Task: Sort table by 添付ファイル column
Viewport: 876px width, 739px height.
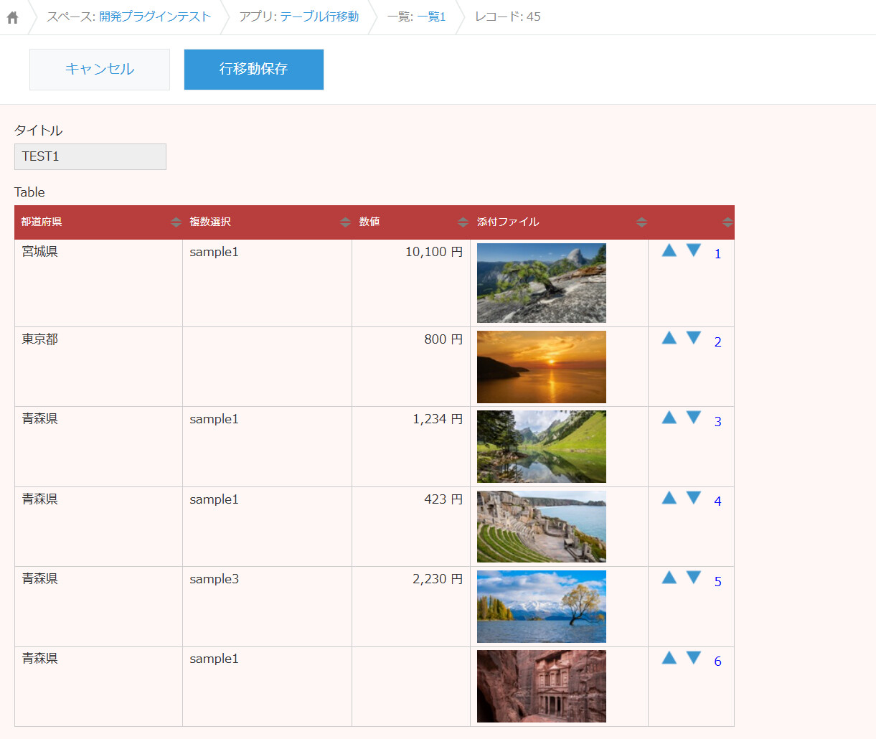Action: click(641, 222)
